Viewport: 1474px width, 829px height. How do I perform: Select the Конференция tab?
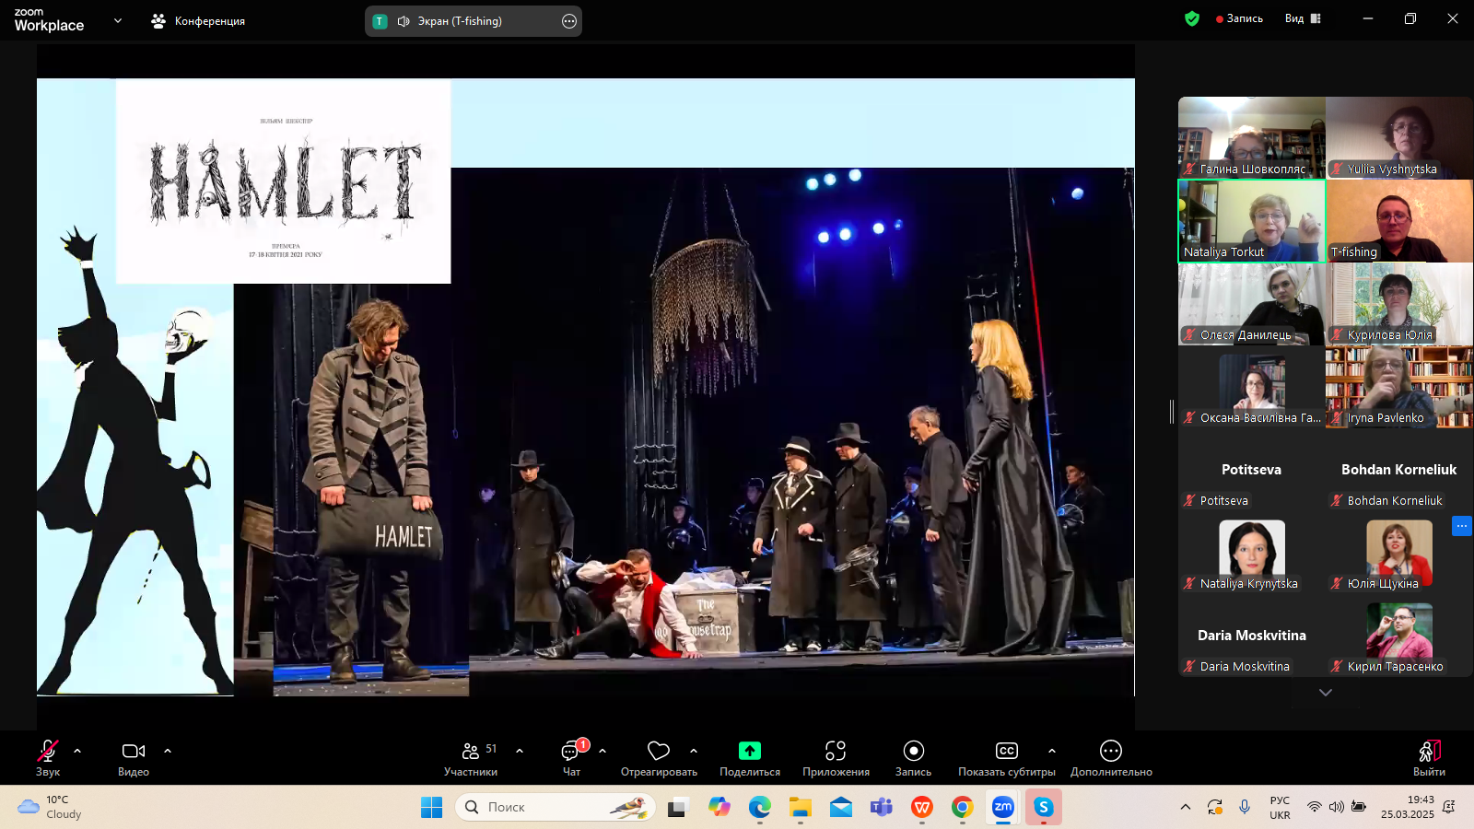198,21
